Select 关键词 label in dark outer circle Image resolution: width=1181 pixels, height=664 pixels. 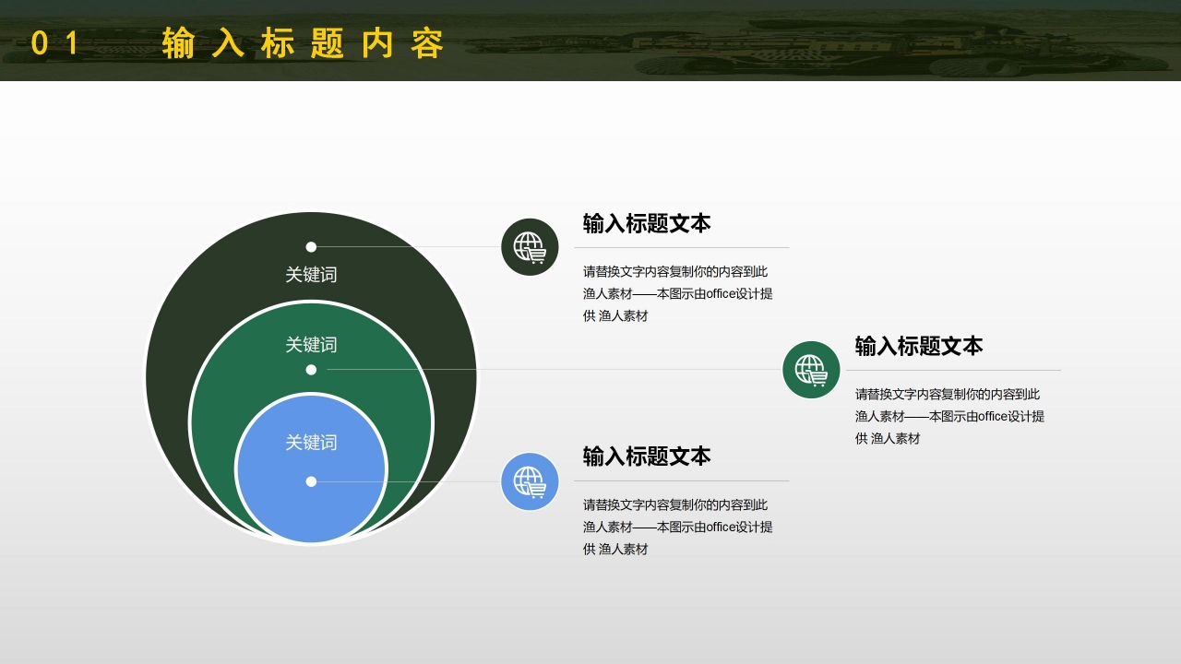311,275
